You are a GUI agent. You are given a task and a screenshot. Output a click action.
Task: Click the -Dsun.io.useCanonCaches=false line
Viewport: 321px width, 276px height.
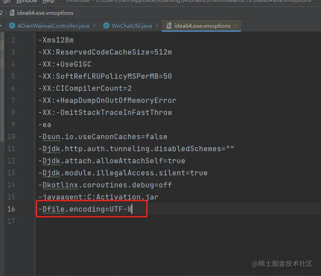tap(103, 137)
